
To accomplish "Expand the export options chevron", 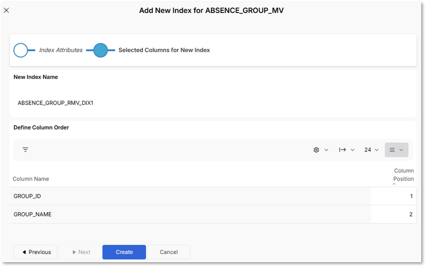I will tap(352, 150).
